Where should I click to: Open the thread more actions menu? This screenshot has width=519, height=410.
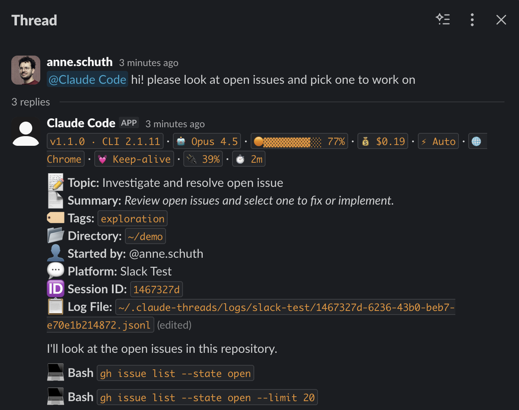[472, 20]
